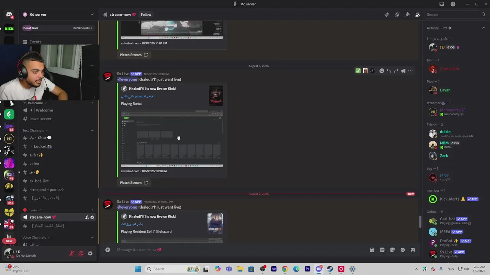Toggle channel notification mute bell
This screenshot has width=490, height=275.
click(x=397, y=15)
